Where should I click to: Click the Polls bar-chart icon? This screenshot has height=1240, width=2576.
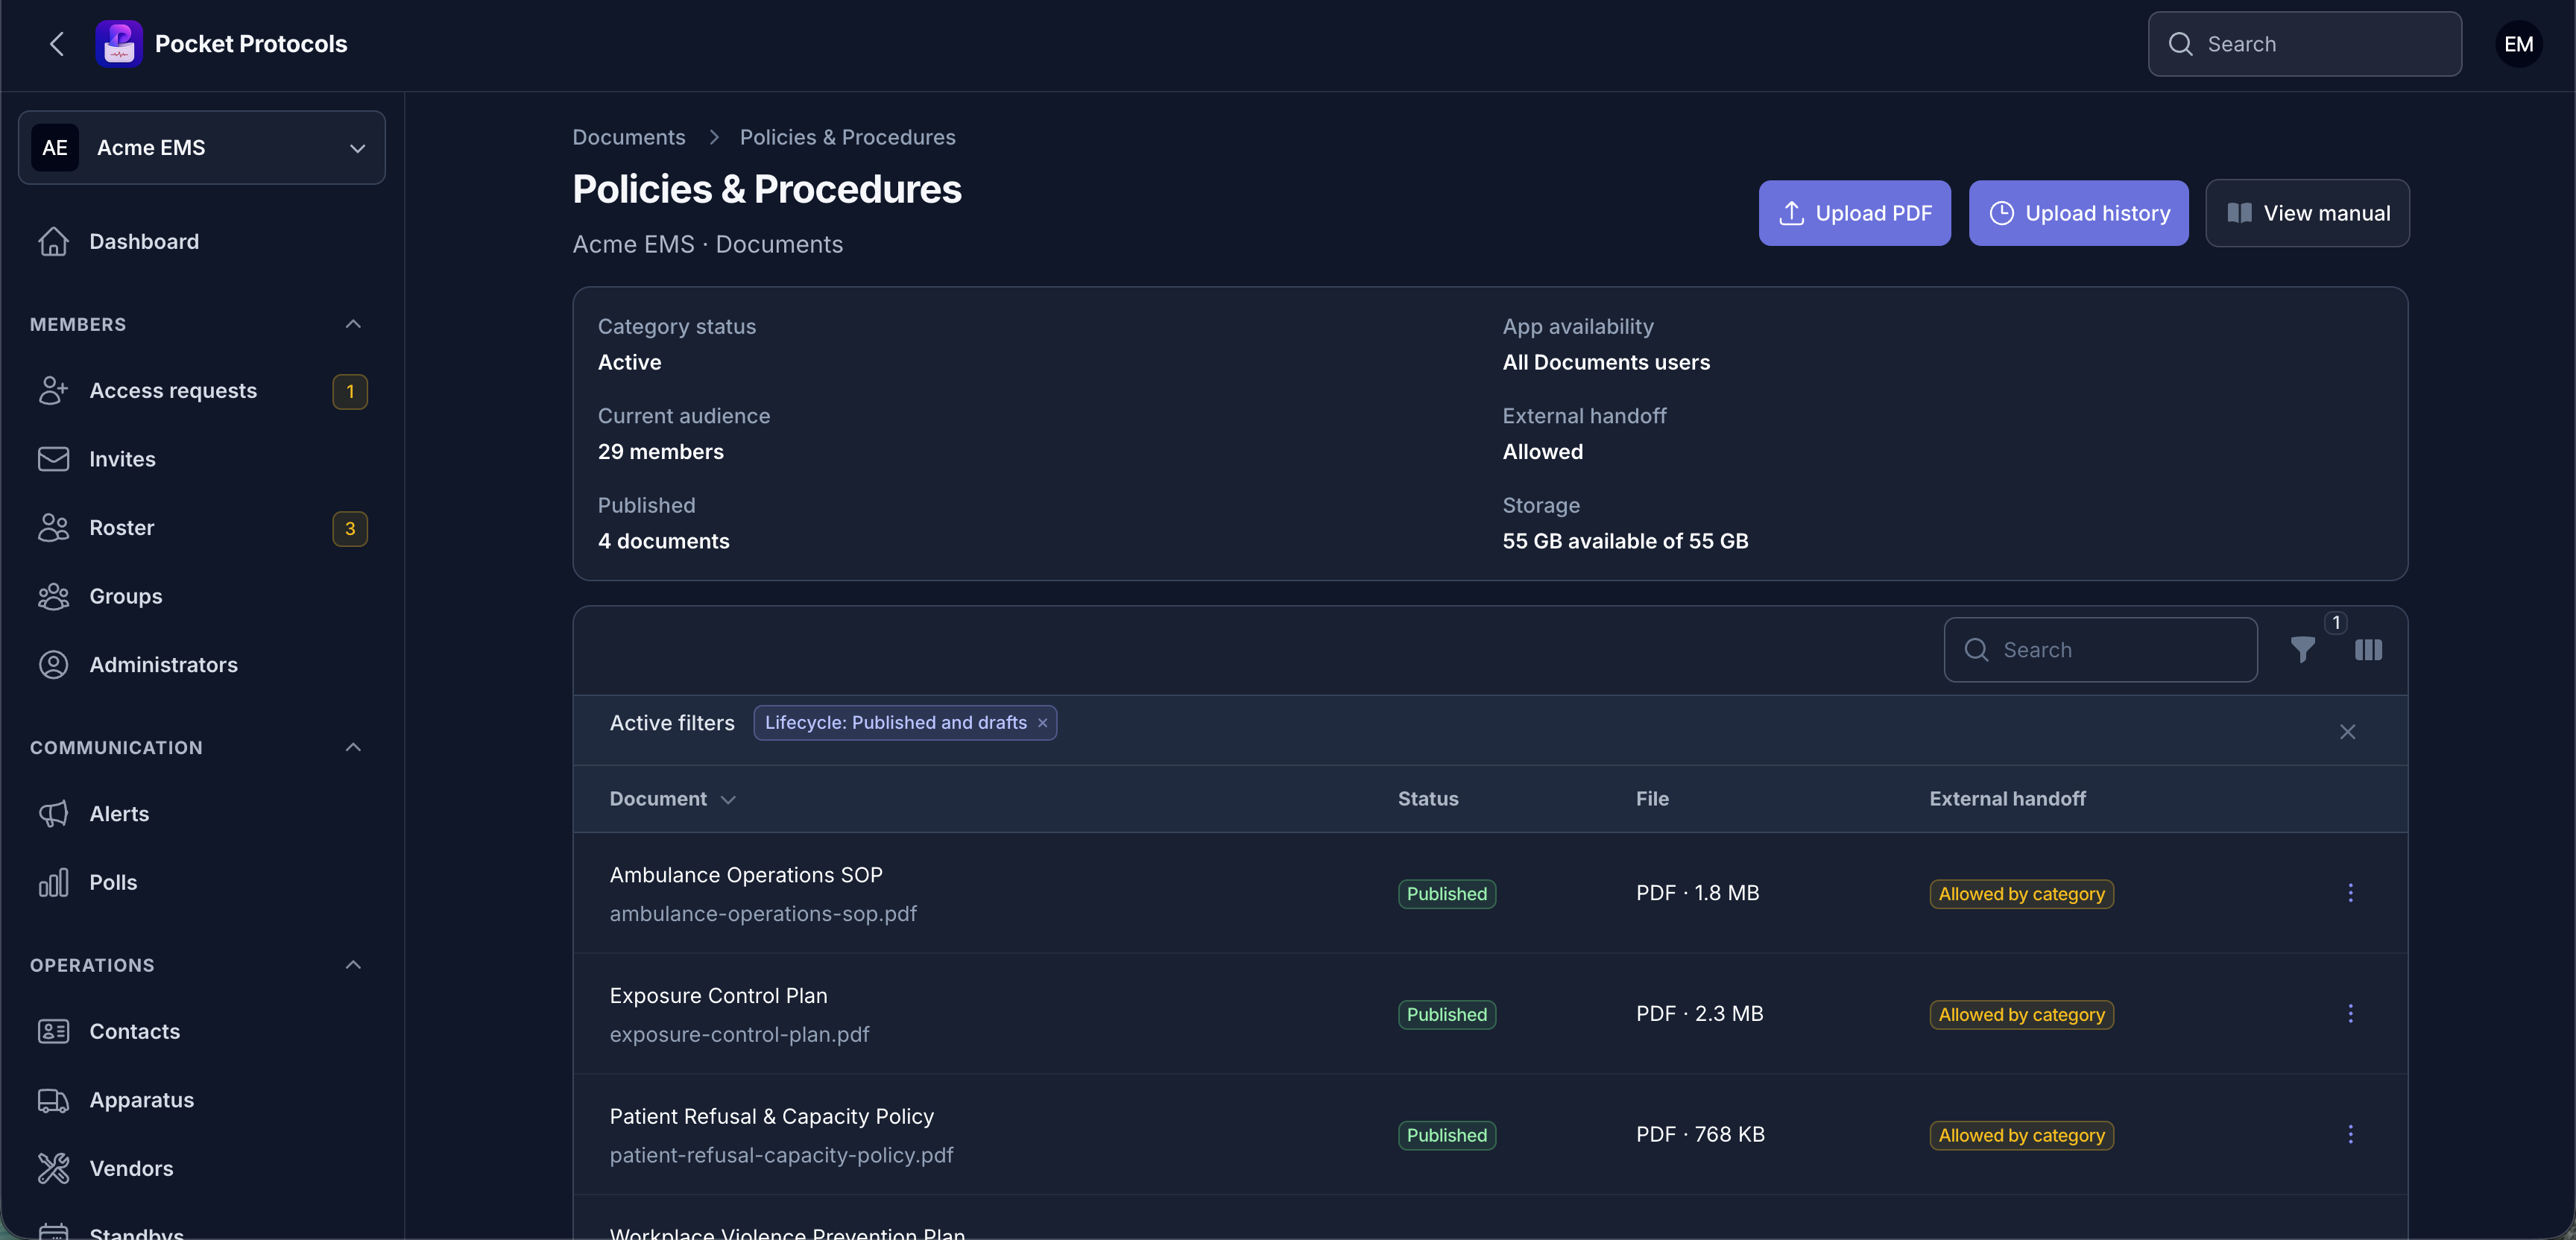tap(53, 882)
